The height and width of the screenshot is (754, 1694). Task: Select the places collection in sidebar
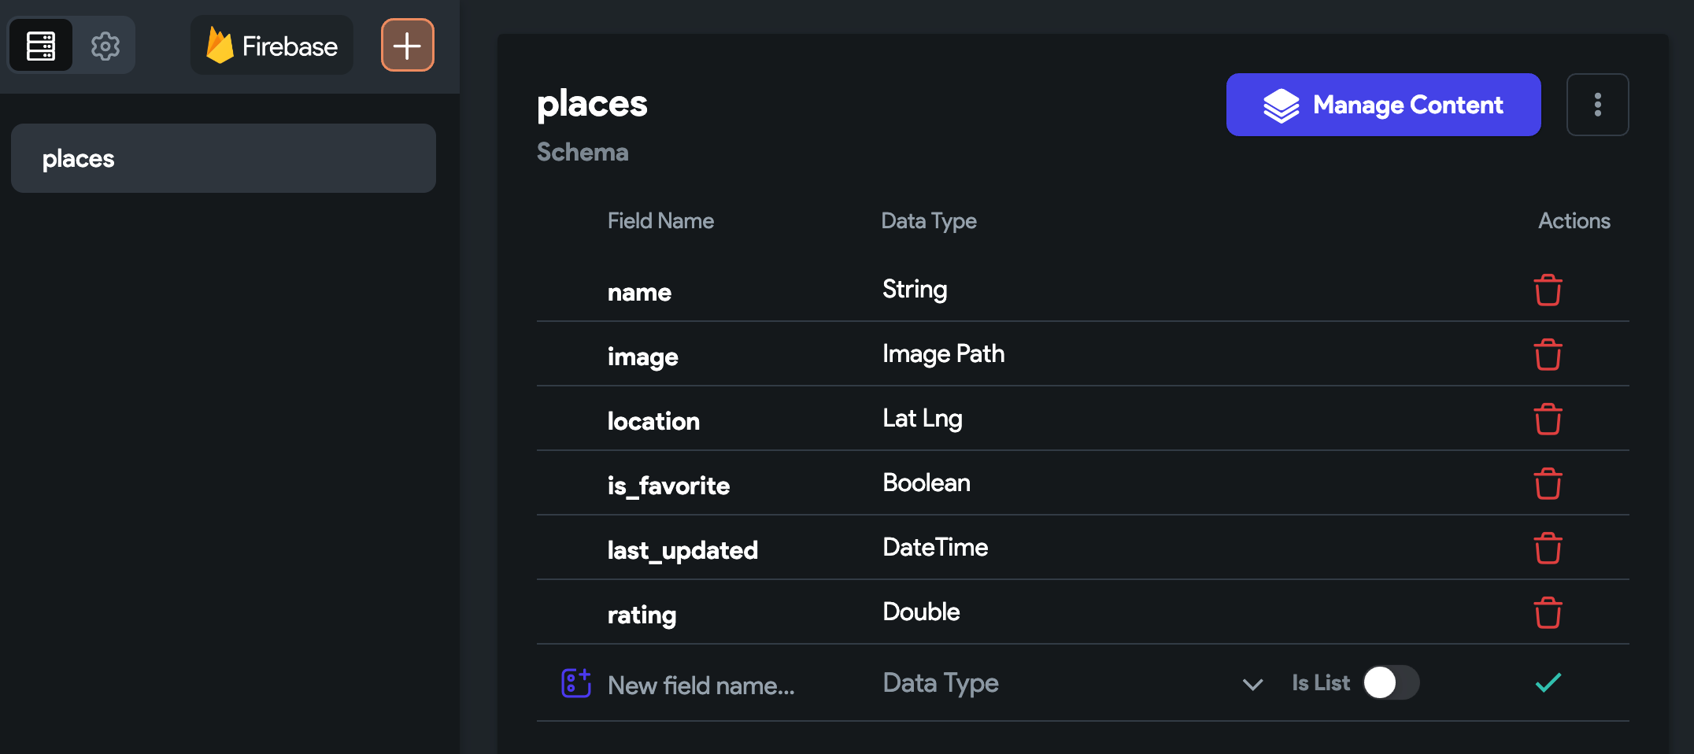[x=224, y=158]
